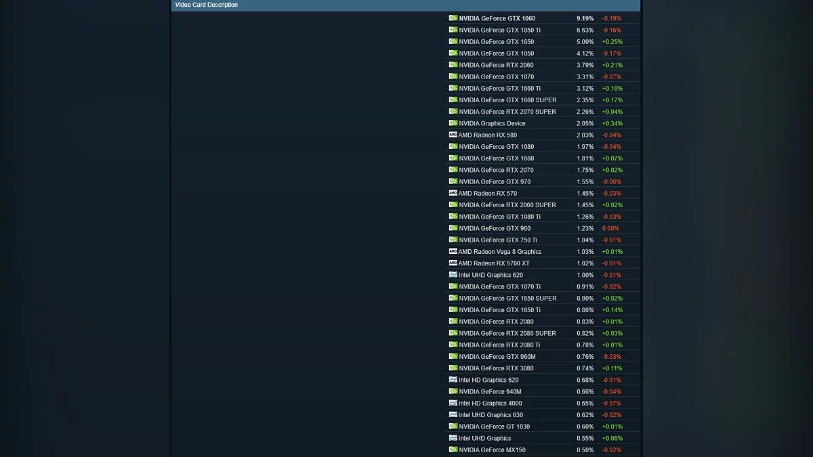Select the 1.81% share of GTX 1660
813x457 pixels.
pyautogui.click(x=585, y=158)
